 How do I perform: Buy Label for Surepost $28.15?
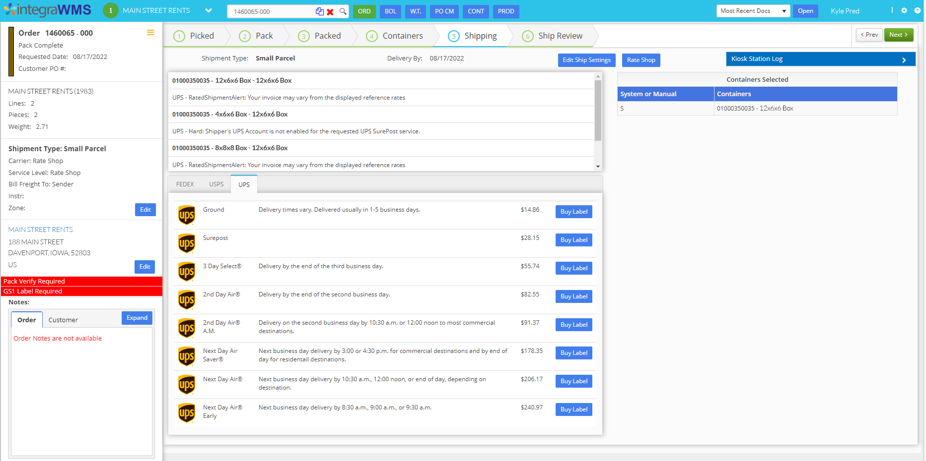[x=573, y=240]
